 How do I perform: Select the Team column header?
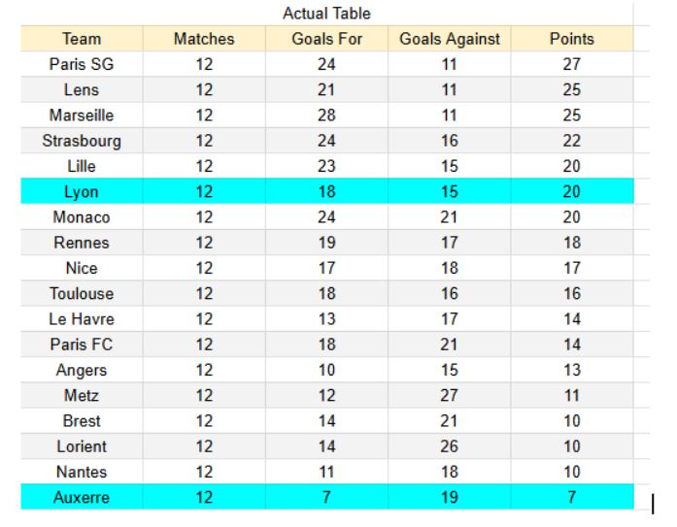click(81, 40)
